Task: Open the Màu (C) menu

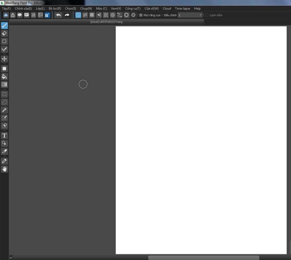Action: coord(101,9)
